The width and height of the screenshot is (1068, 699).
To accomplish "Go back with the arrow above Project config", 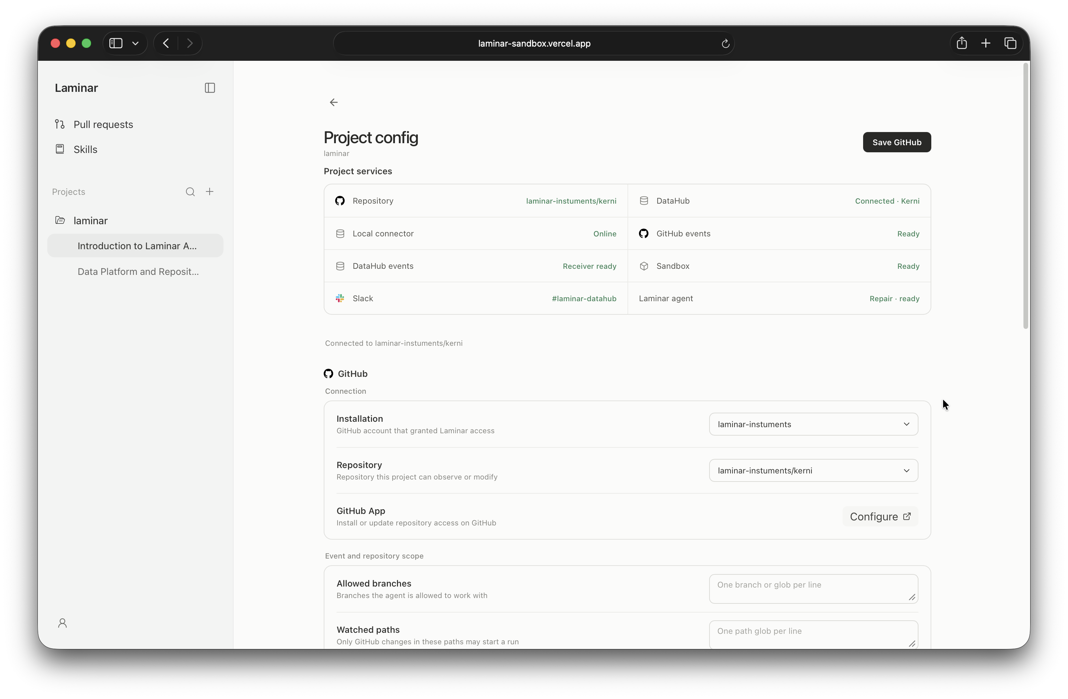I will (333, 102).
